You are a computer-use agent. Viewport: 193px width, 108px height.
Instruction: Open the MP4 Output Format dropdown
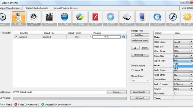(x=90, y=37)
